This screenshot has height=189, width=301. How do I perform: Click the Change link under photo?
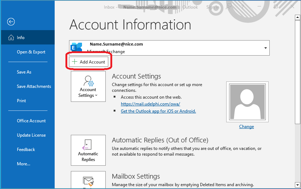click(x=246, y=127)
